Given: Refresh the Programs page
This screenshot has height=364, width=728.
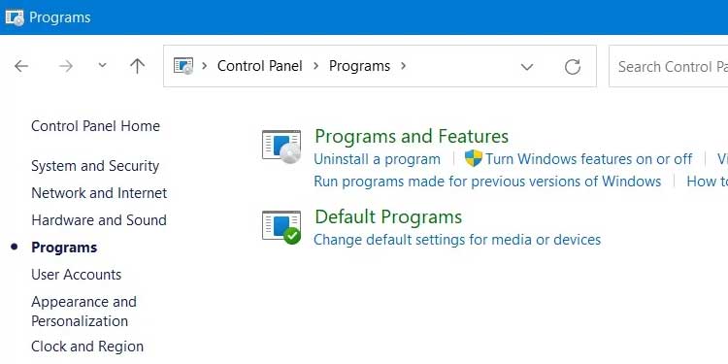Looking at the screenshot, I should (573, 66).
